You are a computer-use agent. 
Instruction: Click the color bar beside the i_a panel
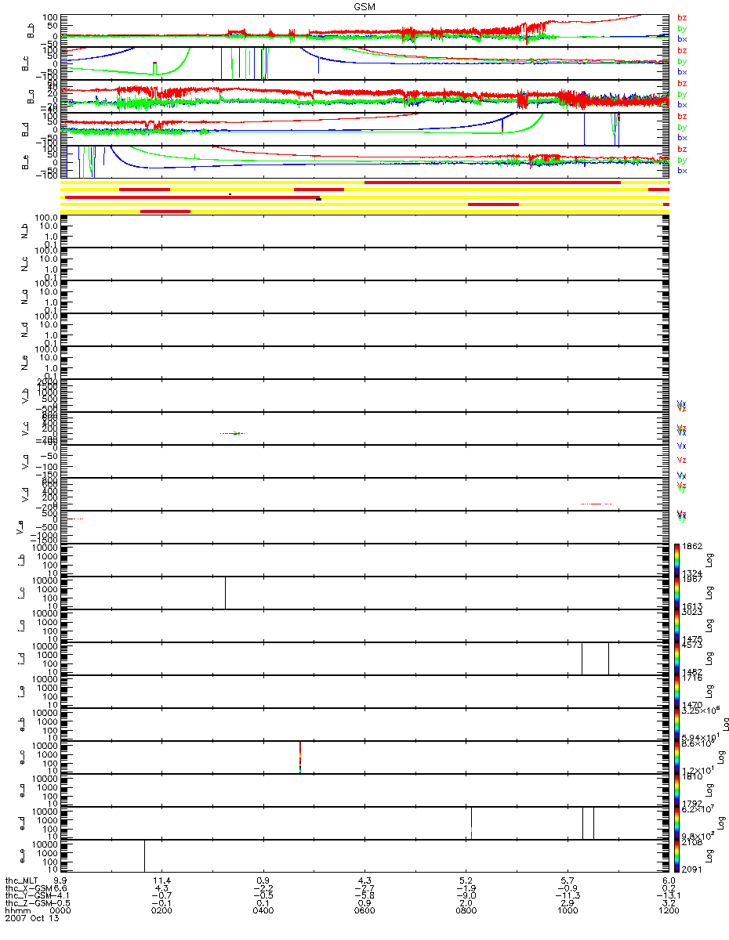[677, 625]
